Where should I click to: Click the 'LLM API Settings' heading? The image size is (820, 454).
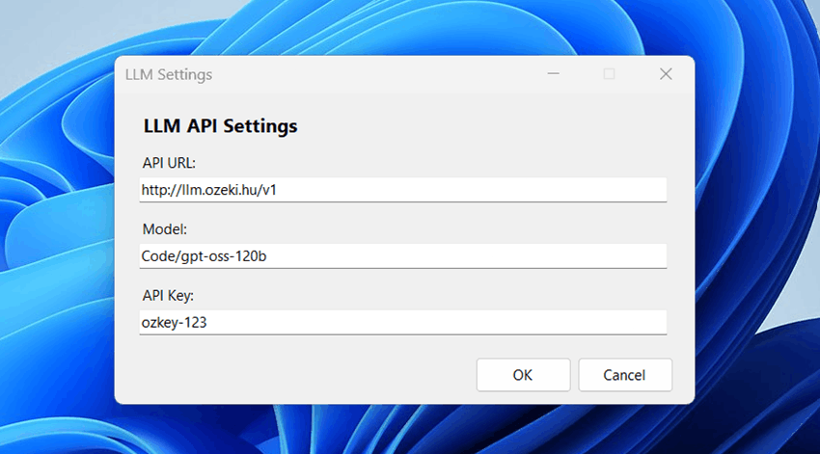220,126
